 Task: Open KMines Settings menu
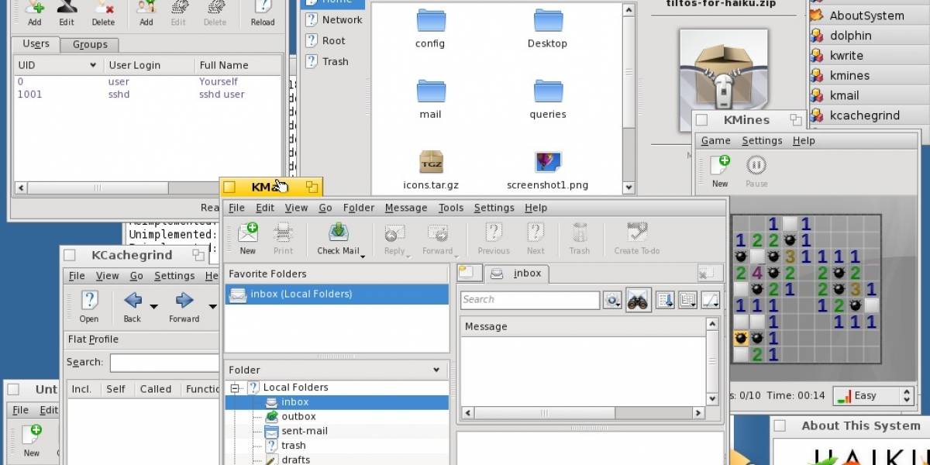762,140
